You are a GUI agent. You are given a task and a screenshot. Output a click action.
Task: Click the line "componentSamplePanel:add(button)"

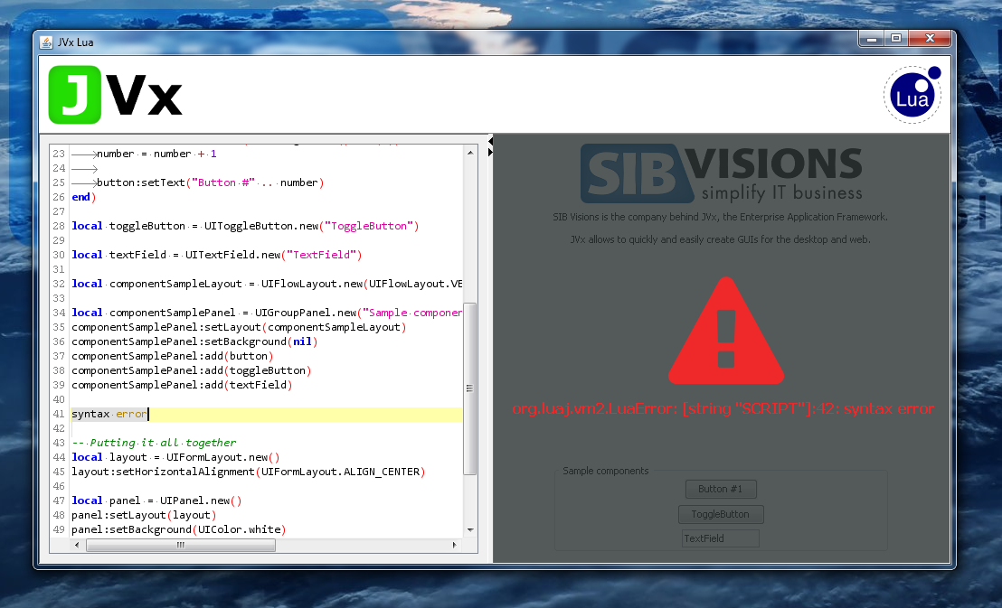(x=173, y=356)
